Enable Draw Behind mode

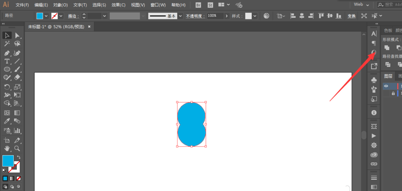[12, 187]
